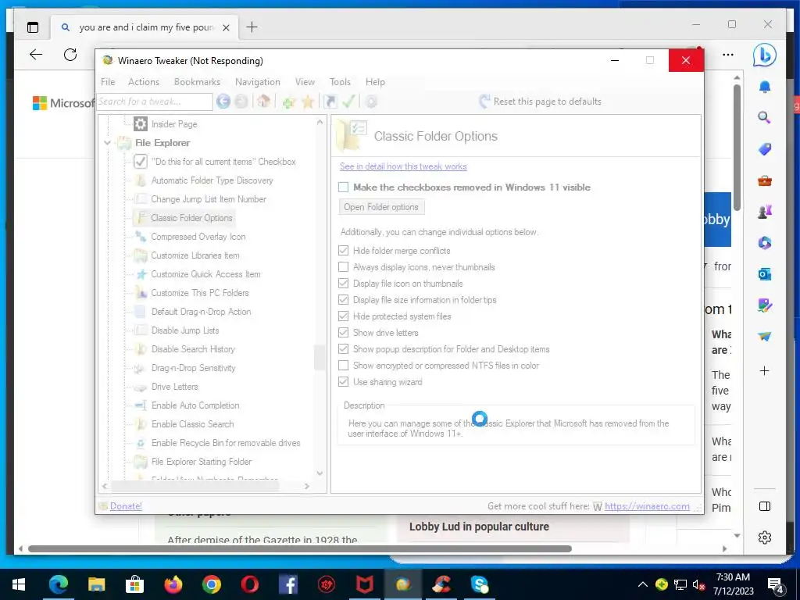Select Enable Recycle Bin for removable drives
The height and width of the screenshot is (600, 800).
[x=226, y=443]
